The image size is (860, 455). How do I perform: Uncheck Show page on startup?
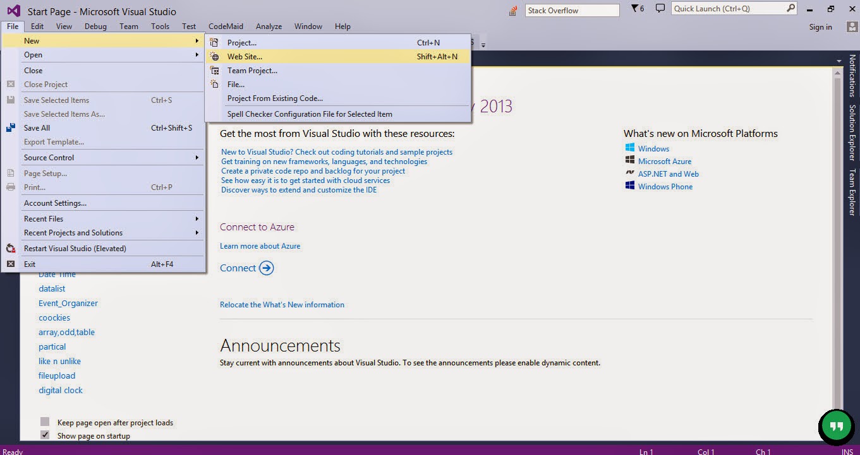tap(45, 435)
